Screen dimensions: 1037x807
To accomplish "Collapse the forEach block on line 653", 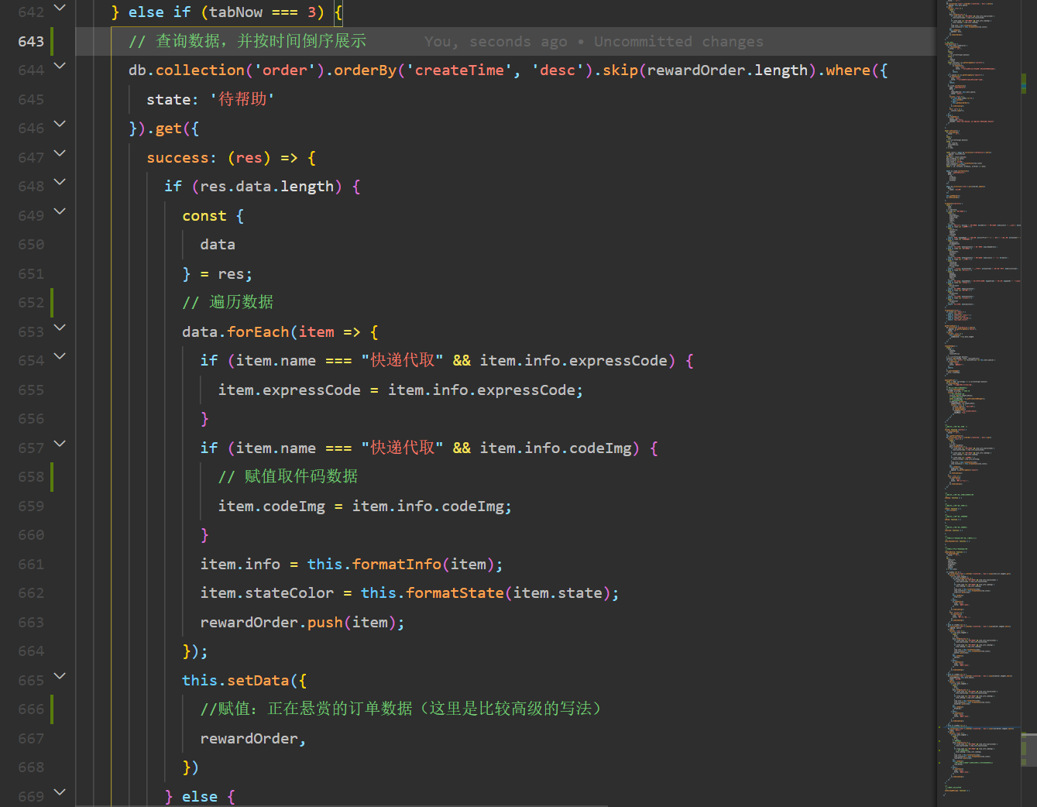I will [x=60, y=328].
